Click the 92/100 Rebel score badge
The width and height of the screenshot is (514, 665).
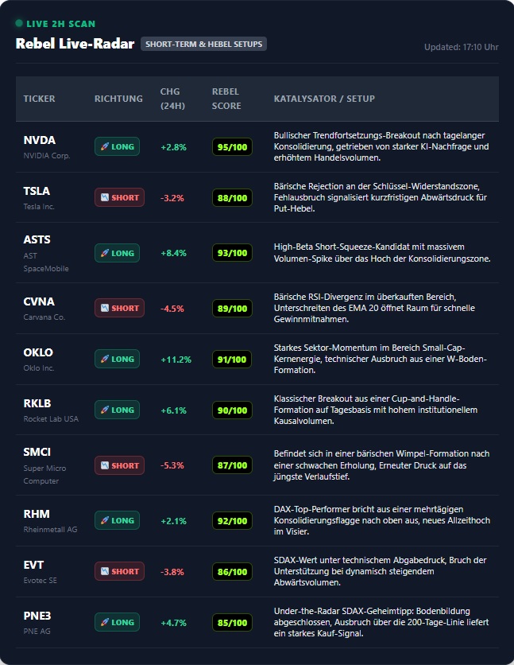pos(232,521)
